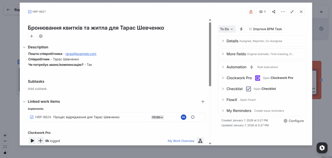The height and width of the screenshot is (158, 332).
Task: Click the share icon in header
Action: pyautogui.click(x=274, y=12)
